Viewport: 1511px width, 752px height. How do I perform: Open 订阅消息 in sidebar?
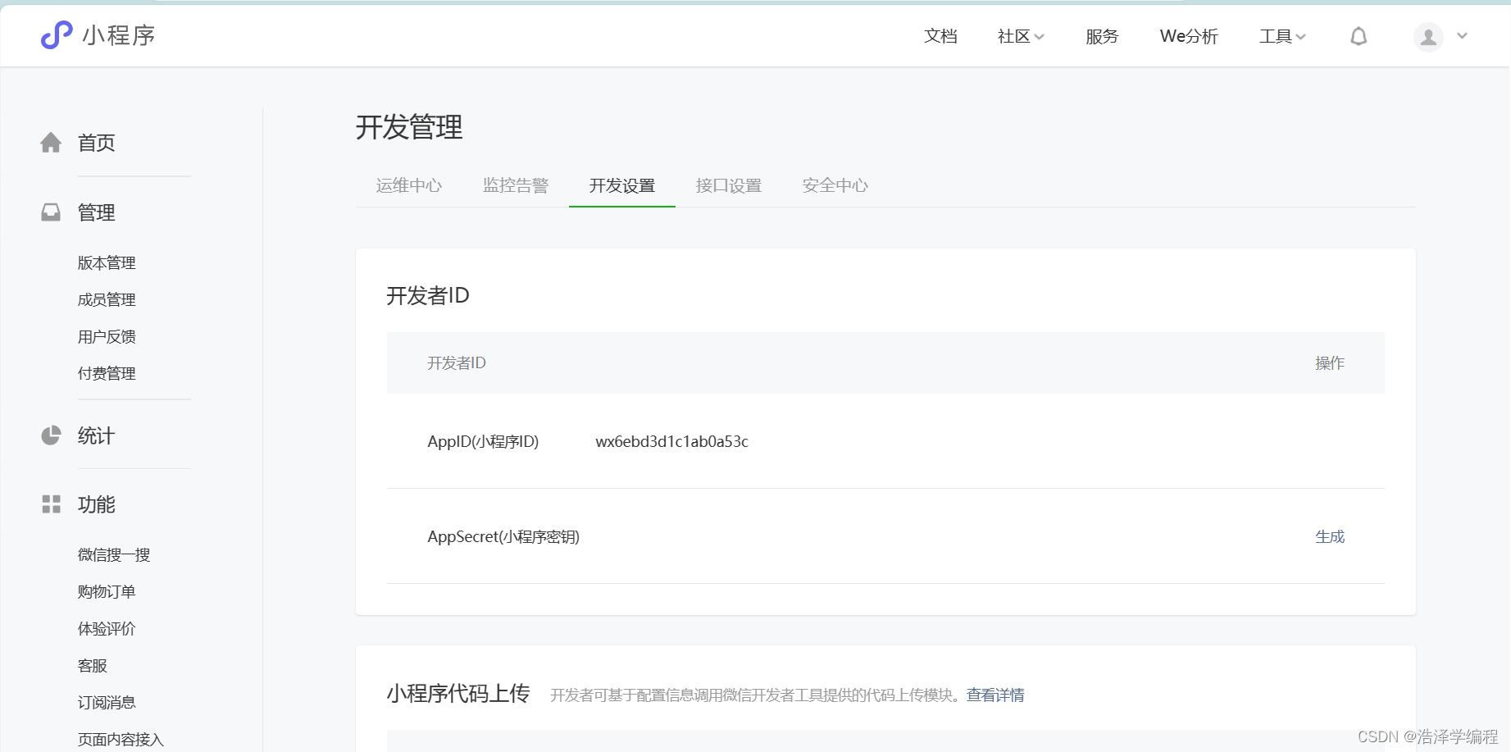[x=107, y=703]
